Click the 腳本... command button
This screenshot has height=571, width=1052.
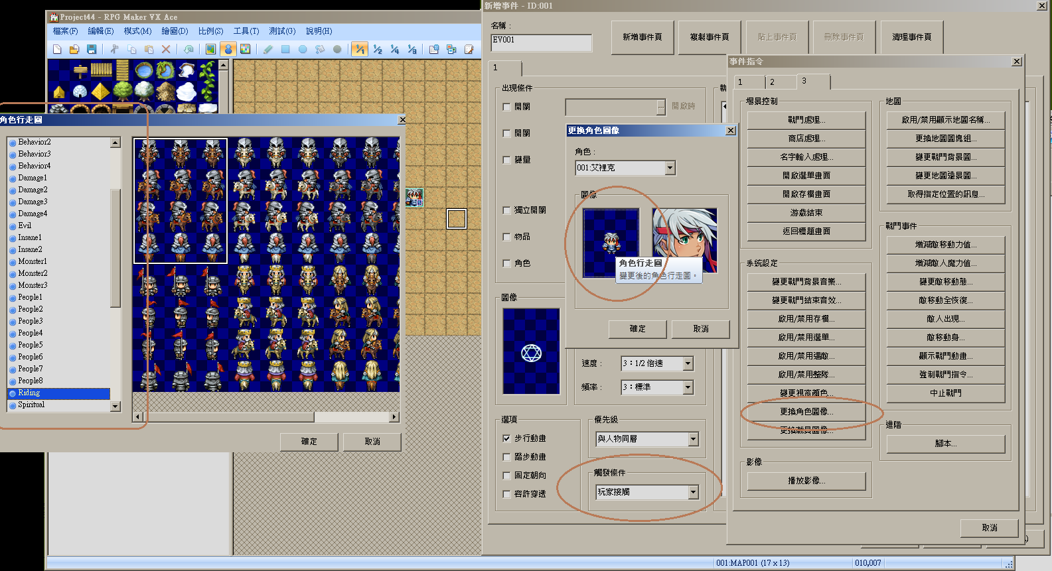[946, 444]
